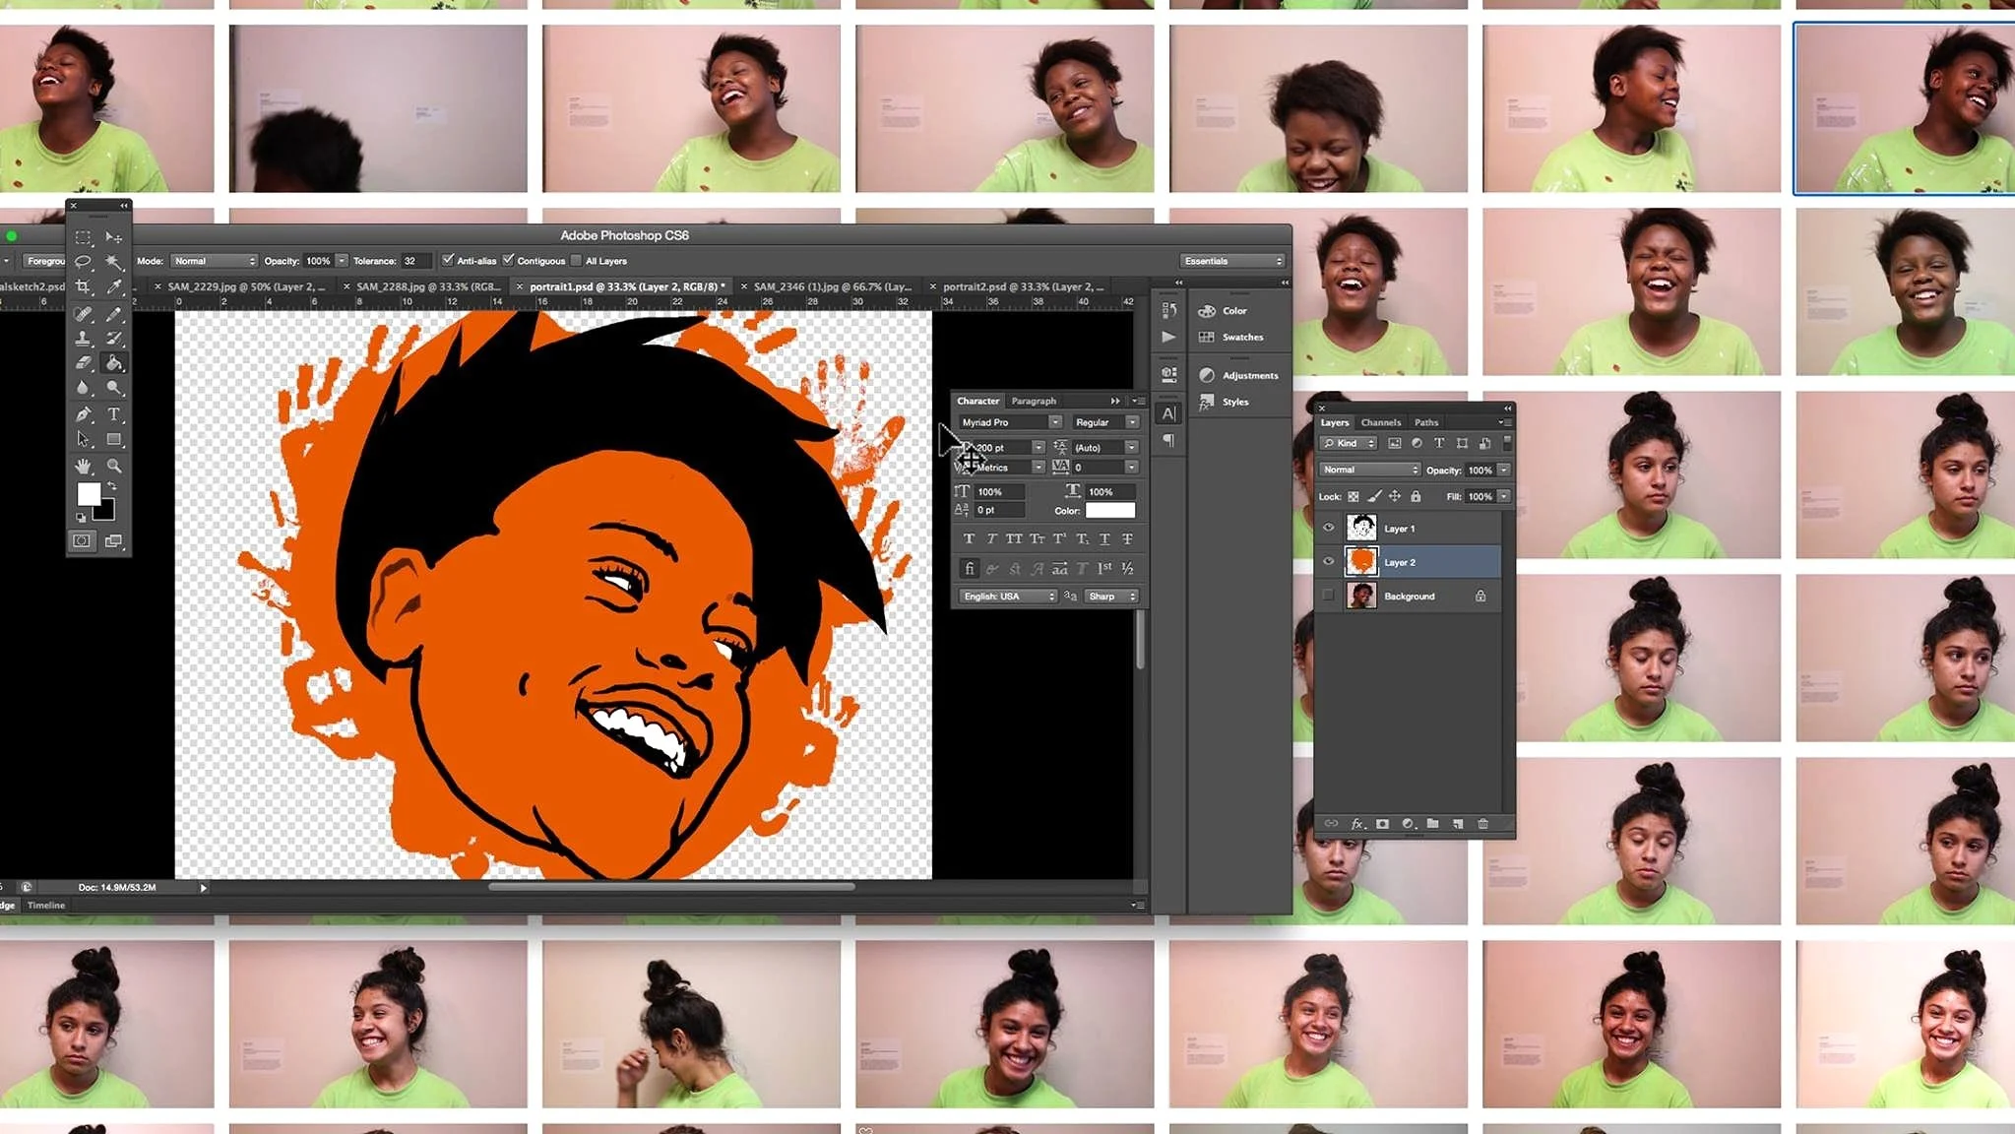Add a layer mask from Layers panel
This screenshot has height=1134, width=2015.
click(1382, 824)
